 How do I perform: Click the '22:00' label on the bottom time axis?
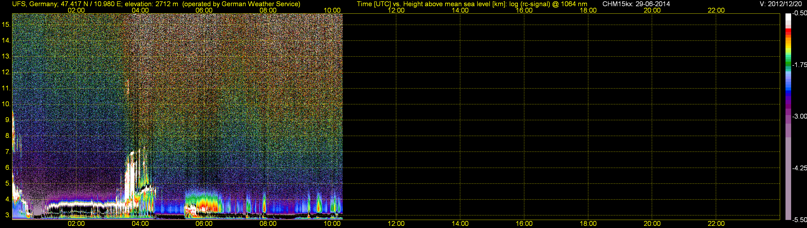pos(716,224)
